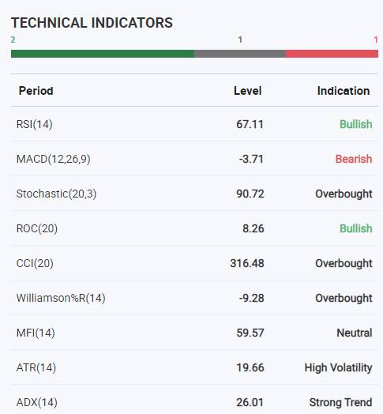Click the Stochastic Overbought indication
The height and width of the screenshot is (414, 383).
344,194
